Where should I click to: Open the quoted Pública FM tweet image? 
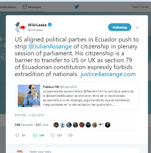(29, 96)
